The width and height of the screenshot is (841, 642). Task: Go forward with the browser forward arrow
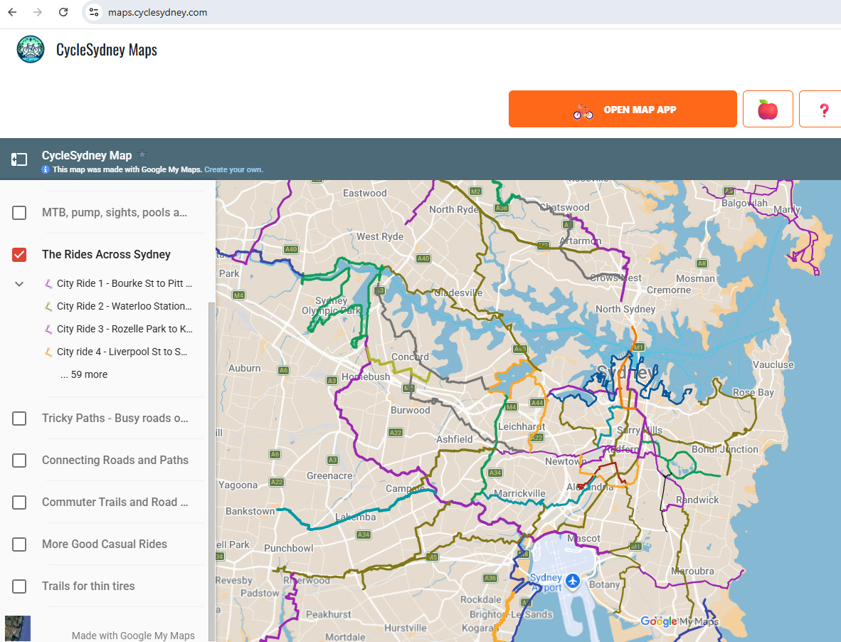point(38,12)
